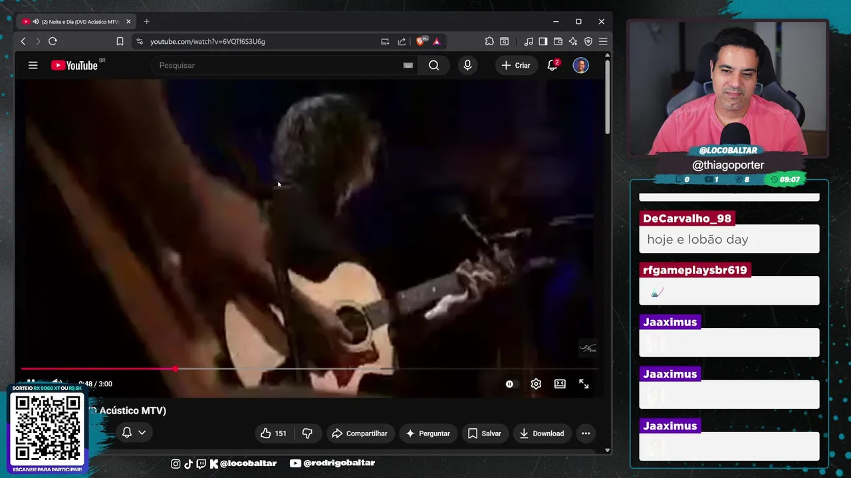Open the more actions ellipsis menu

click(586, 434)
